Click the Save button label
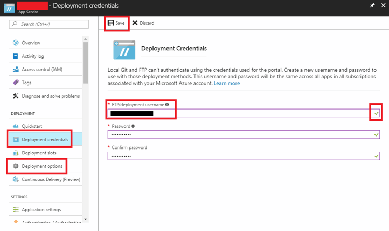Image resolution: width=389 pixels, height=231 pixels. [120, 23]
